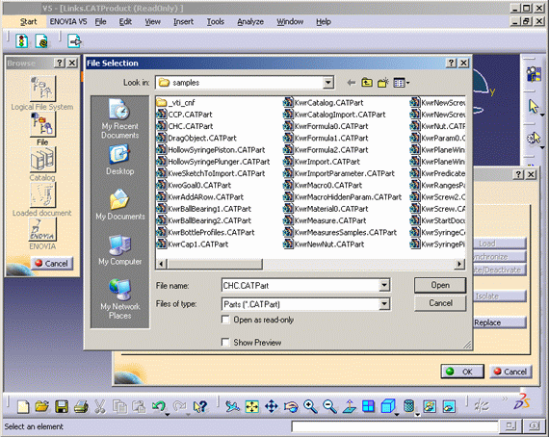Click the Open folder icon in bottom toolbar
Viewport: 549px width, 437px height.
[x=42, y=406]
